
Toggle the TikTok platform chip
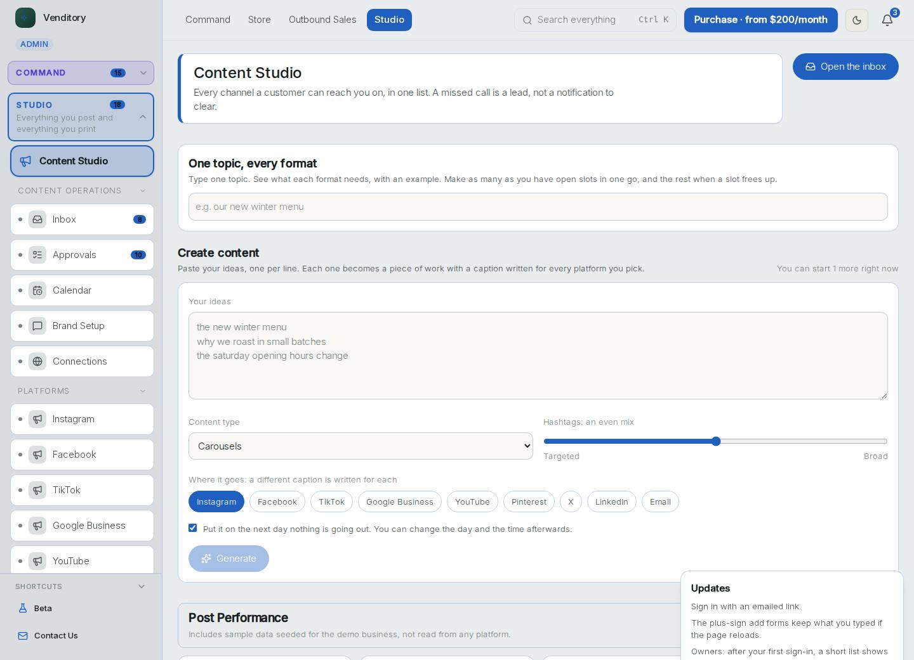point(331,501)
